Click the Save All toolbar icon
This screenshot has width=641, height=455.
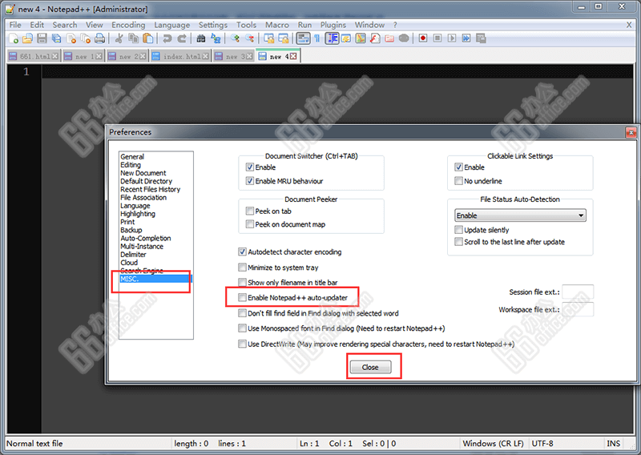[56, 38]
